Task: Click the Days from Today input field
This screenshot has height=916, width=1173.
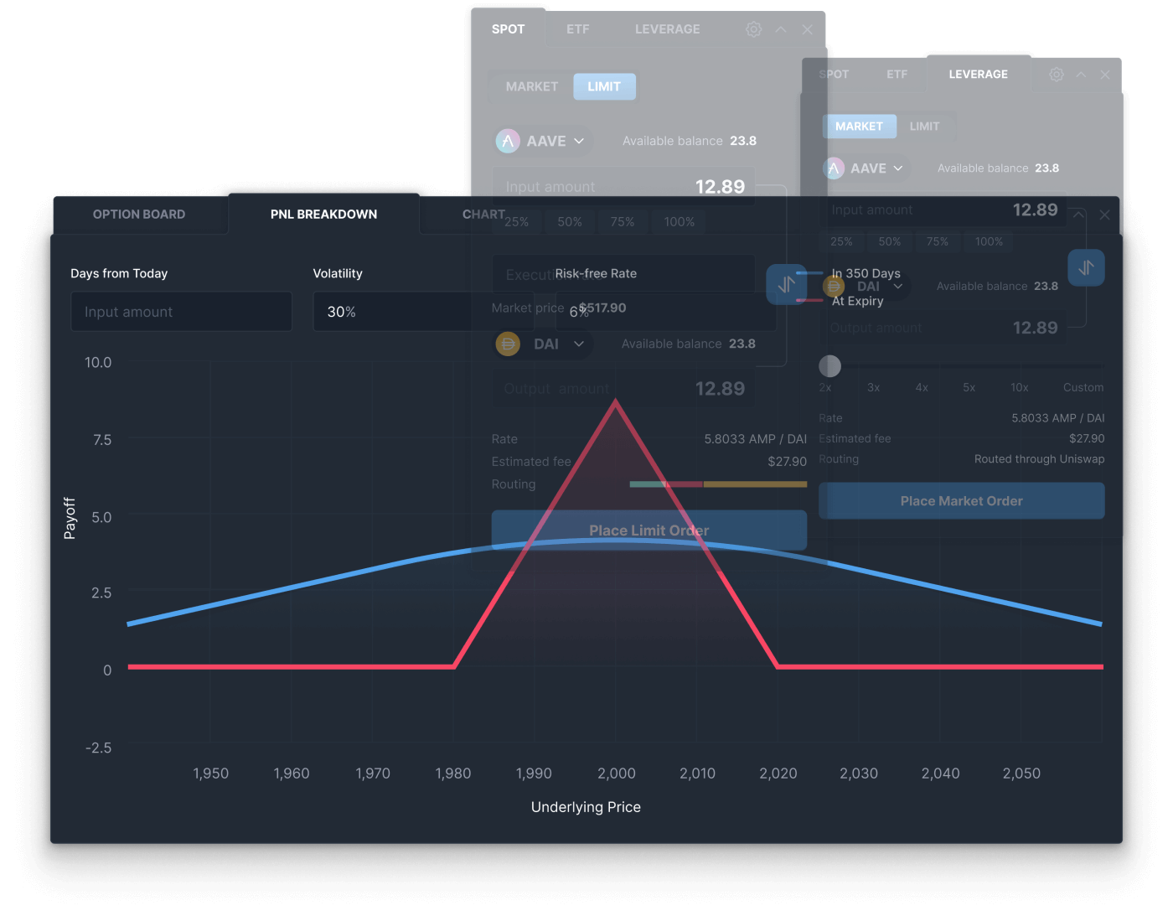Action: click(181, 312)
